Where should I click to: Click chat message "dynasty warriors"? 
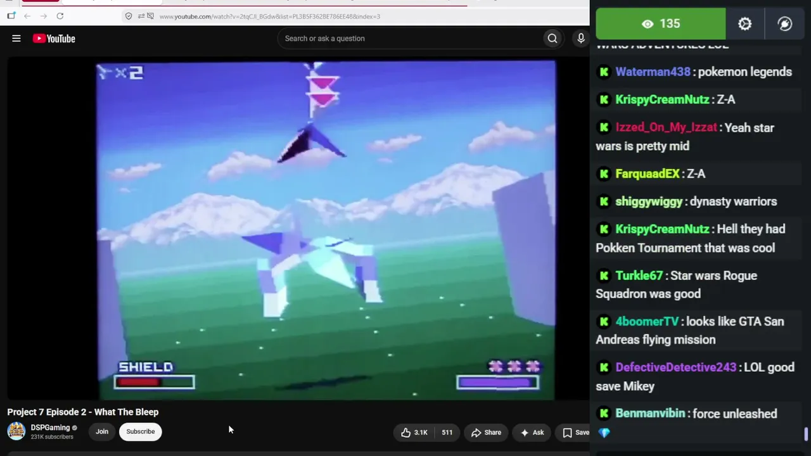733,201
